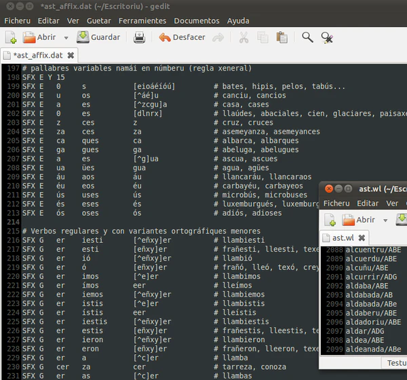Select the *ast_affix.dat document tab

click(38, 54)
